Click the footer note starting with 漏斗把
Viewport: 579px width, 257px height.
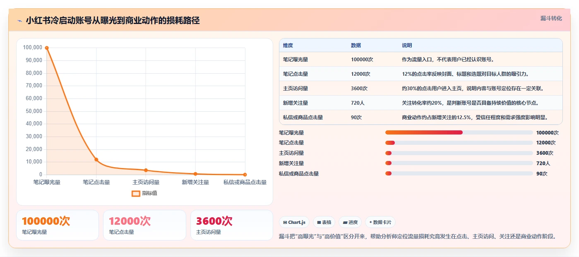tap(418, 236)
